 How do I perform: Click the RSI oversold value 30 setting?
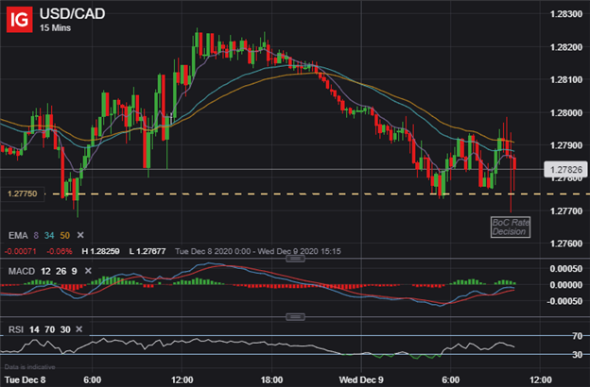click(65, 329)
